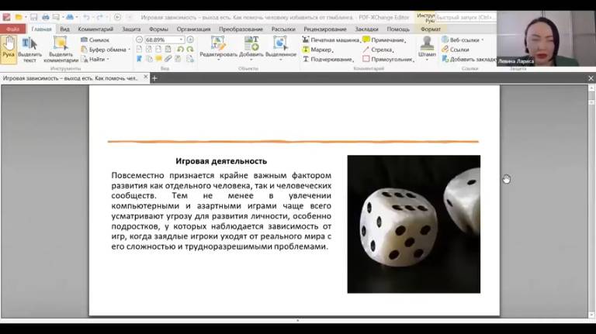Click the Найти button
Screen dimensions: 596x334
pos(93,59)
